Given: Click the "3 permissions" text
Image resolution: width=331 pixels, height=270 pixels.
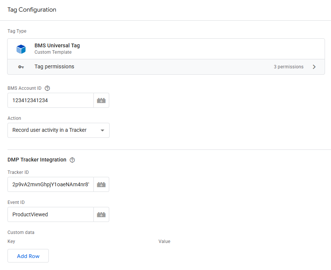Looking at the screenshot, I should (x=288, y=67).
